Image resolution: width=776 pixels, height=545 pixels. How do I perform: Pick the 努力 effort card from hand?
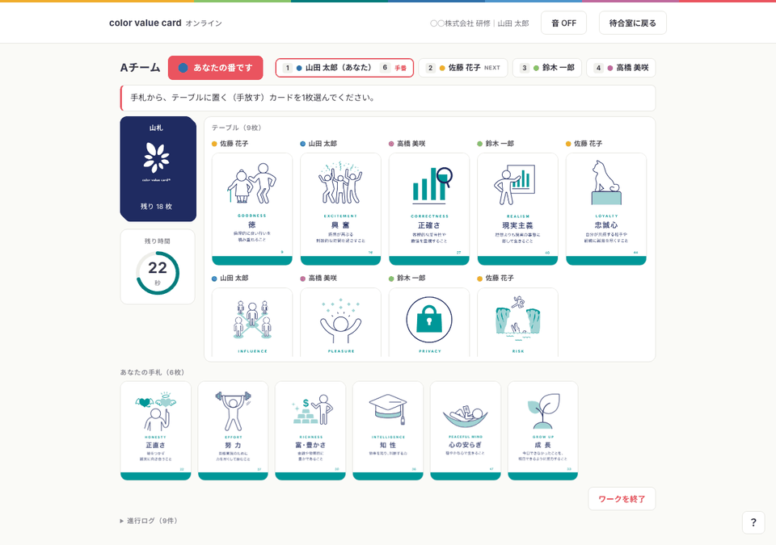[x=233, y=430]
